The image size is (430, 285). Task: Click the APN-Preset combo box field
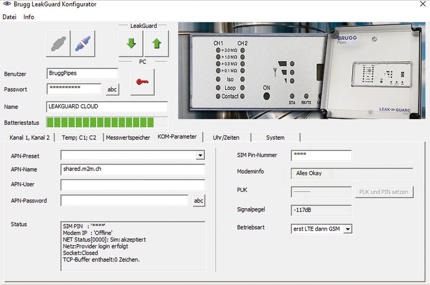pyautogui.click(x=133, y=155)
